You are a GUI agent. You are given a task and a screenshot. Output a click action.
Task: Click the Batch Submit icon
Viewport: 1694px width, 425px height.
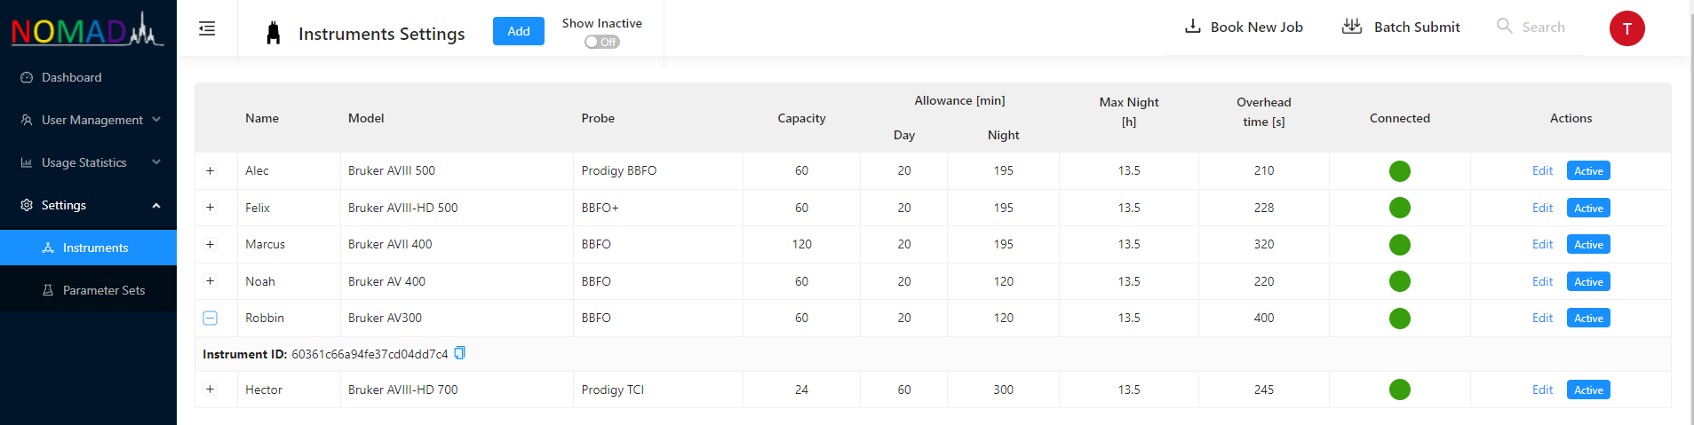tap(1351, 27)
